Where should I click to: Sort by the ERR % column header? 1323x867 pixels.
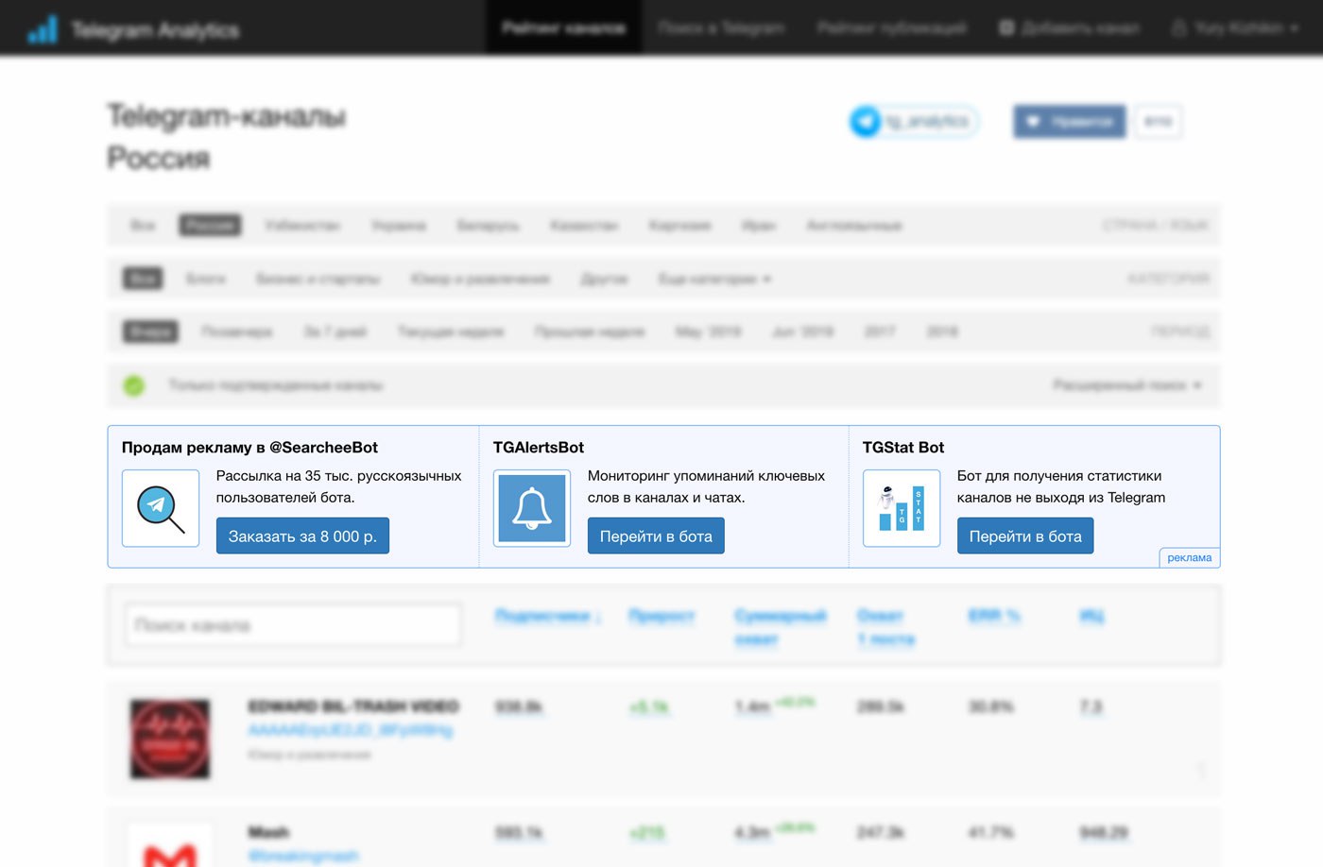pyautogui.click(x=994, y=616)
